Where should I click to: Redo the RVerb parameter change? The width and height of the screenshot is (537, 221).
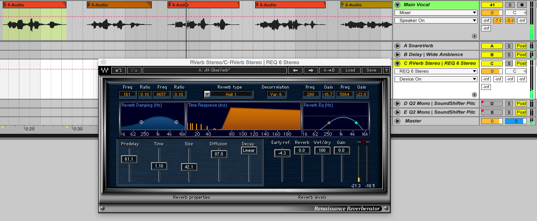coord(134,70)
